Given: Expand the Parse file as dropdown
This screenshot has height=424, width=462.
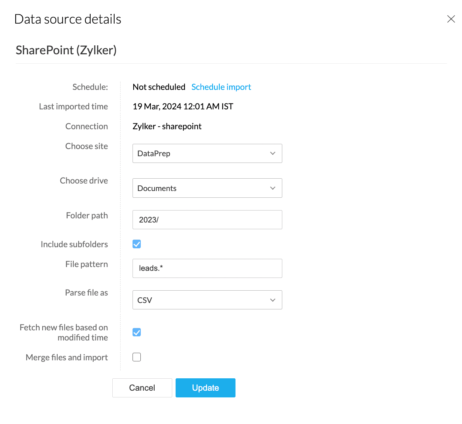Looking at the screenshot, I should [207, 300].
